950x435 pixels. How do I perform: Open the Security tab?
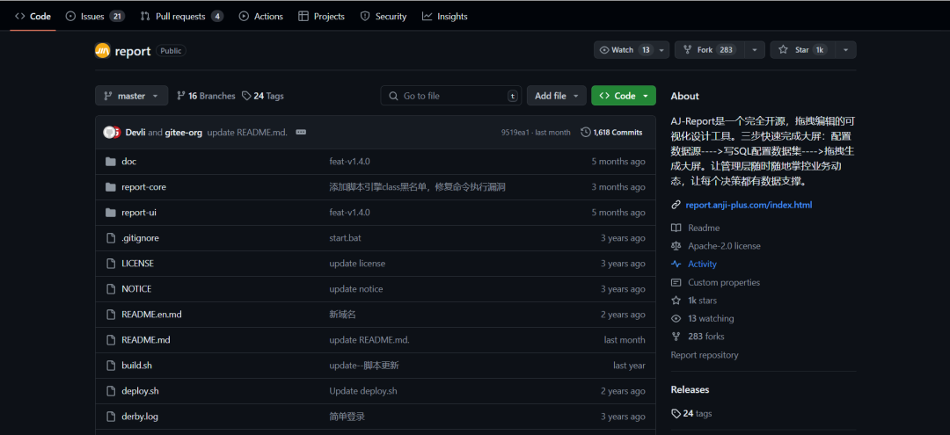(383, 17)
